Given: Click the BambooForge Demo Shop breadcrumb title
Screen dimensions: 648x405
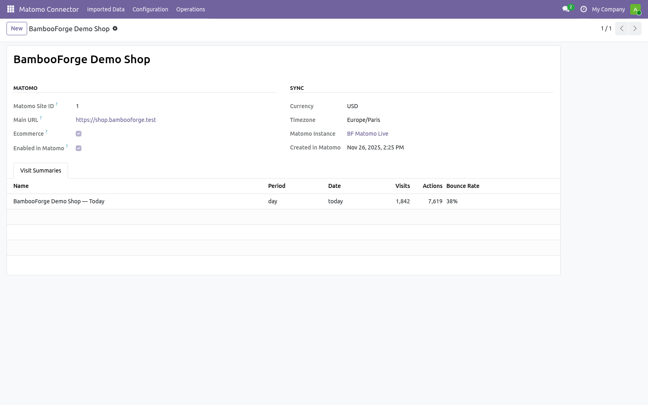Looking at the screenshot, I should pos(69,29).
